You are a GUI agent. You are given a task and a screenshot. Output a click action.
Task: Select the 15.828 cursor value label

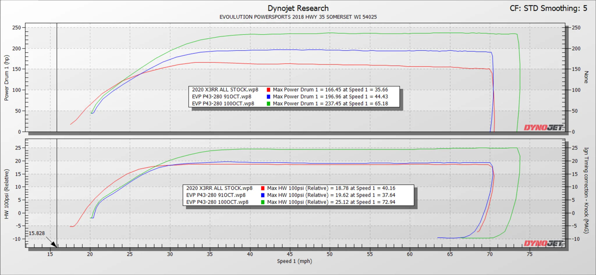coord(37,233)
